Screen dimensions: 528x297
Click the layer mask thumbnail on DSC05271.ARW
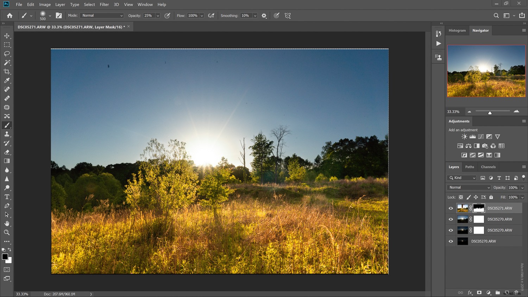click(x=479, y=208)
